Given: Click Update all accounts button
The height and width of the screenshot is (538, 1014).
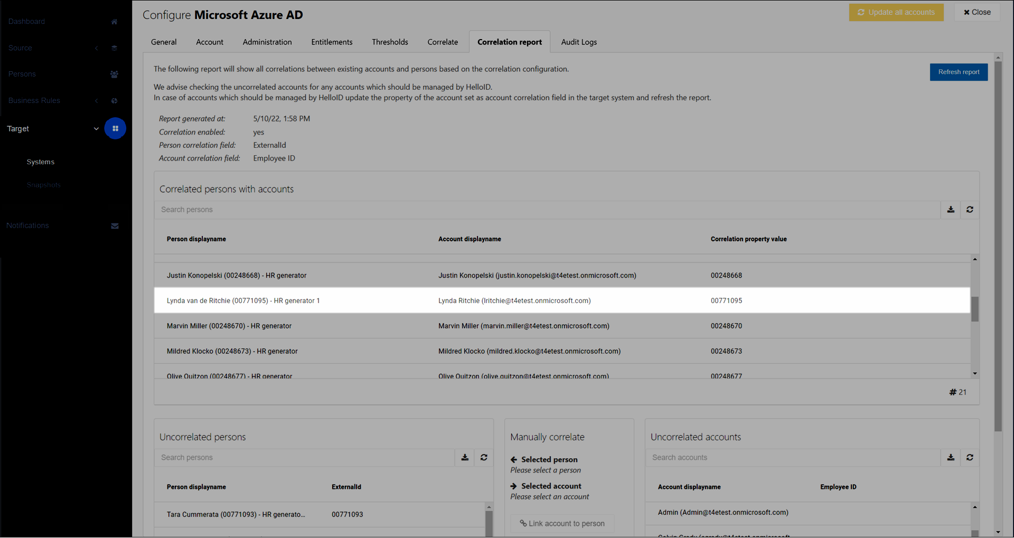Looking at the screenshot, I should (896, 12).
